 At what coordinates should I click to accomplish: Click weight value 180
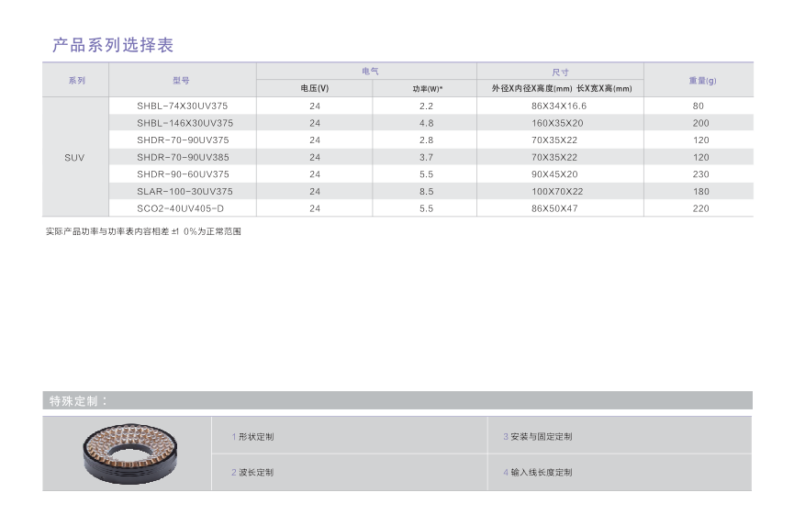pos(700,191)
